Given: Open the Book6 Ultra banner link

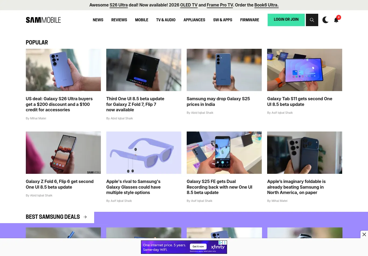Looking at the screenshot, I should [x=266, y=5].
